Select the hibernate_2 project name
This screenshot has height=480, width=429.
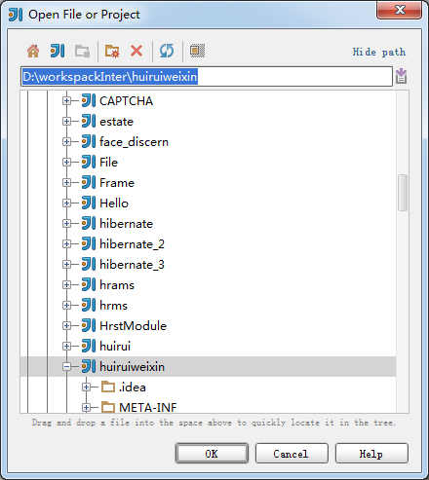(x=132, y=244)
